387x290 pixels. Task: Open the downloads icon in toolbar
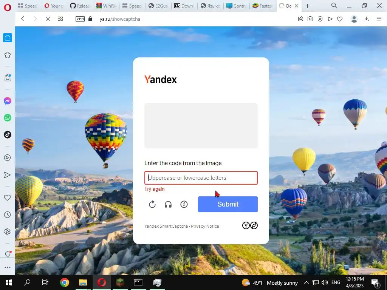[367, 19]
